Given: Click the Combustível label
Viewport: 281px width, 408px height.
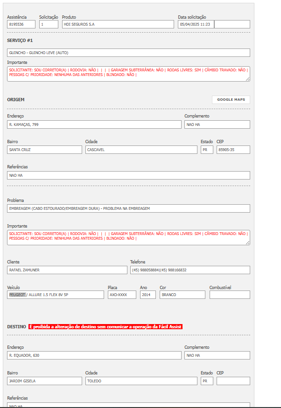Looking at the screenshot, I should tap(220, 287).
